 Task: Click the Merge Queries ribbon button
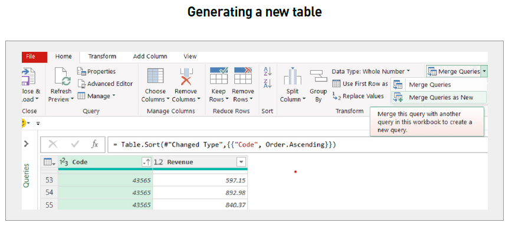(x=454, y=71)
